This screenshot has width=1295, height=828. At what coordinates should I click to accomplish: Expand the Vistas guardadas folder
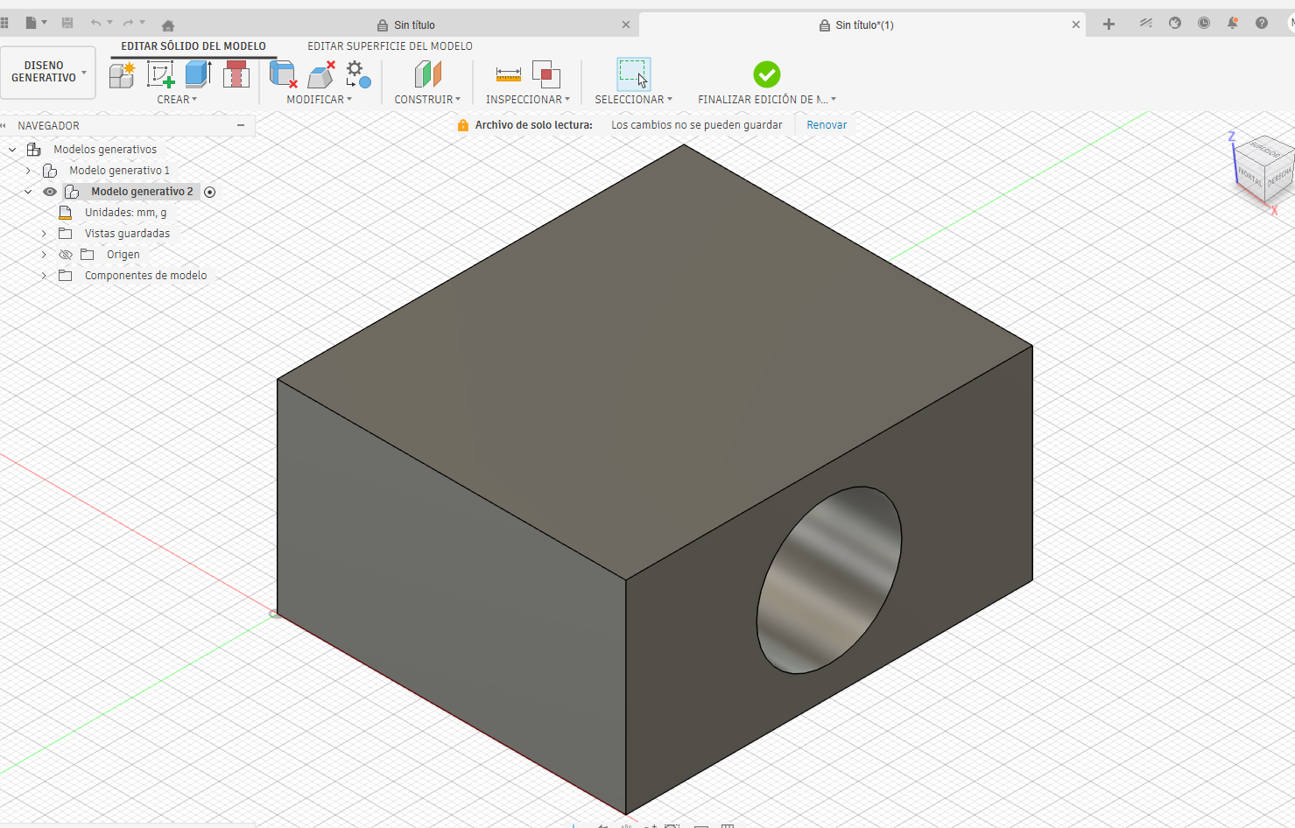(44, 234)
